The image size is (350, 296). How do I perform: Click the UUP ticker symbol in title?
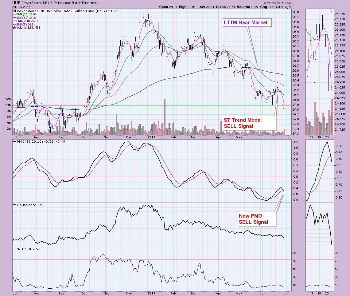16,3
